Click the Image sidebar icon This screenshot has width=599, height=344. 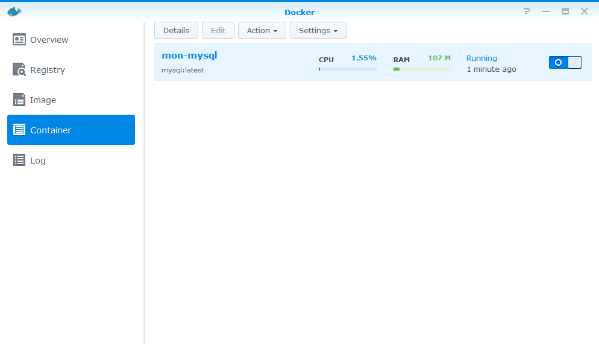[x=19, y=100]
